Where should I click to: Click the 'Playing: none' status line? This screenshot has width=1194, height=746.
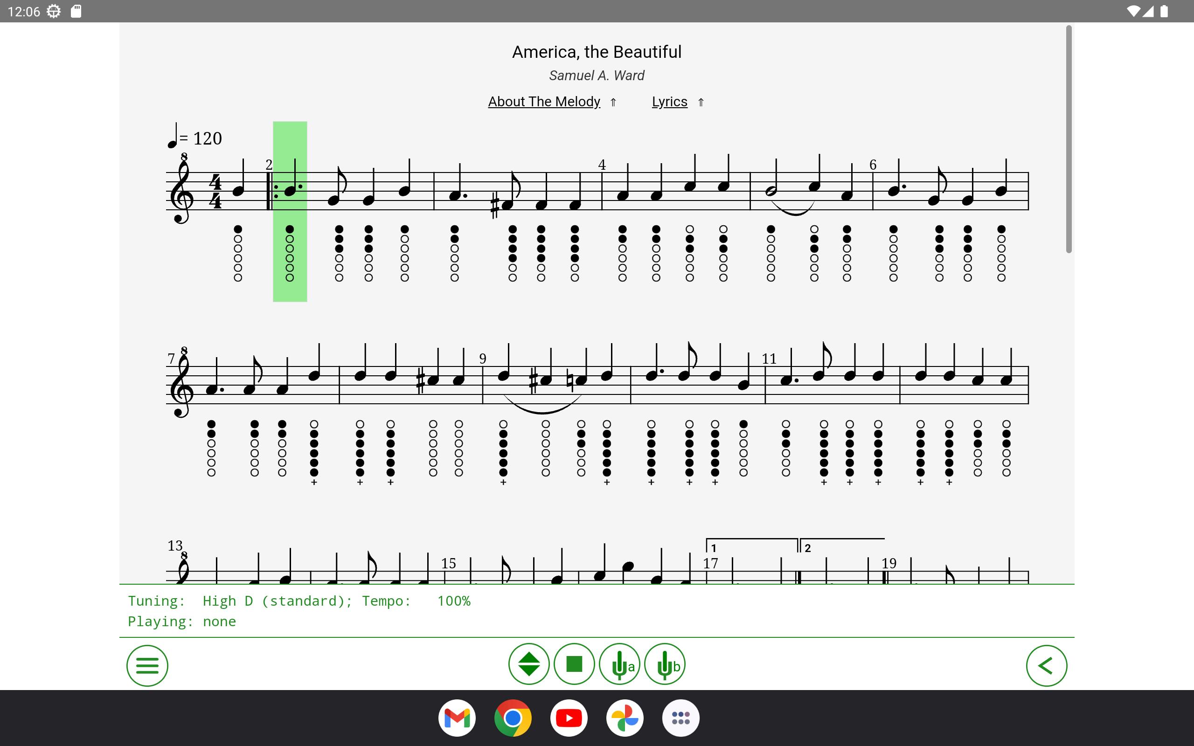click(x=181, y=622)
